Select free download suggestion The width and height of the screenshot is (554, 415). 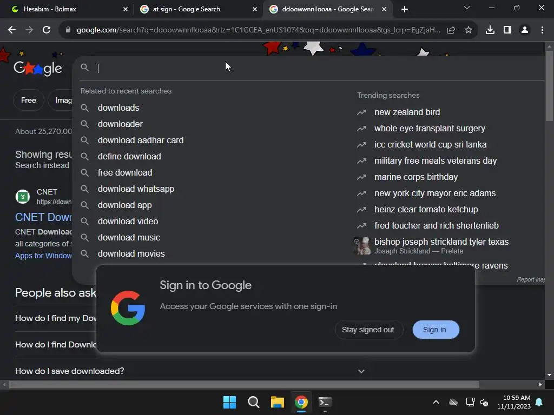click(125, 172)
